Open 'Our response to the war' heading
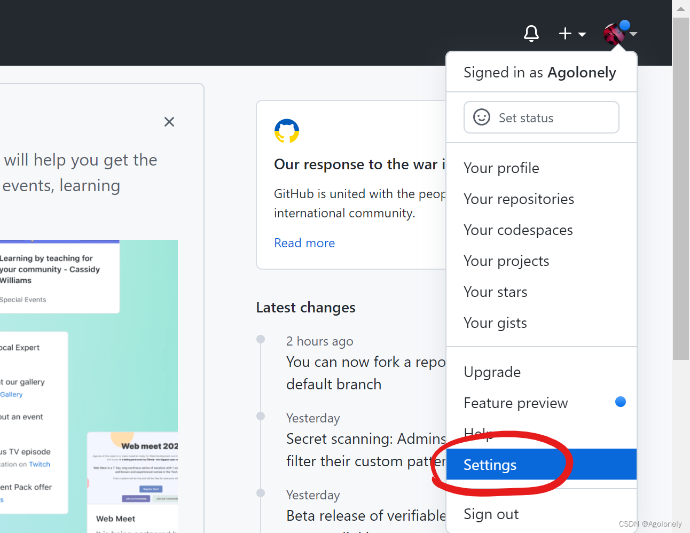This screenshot has height=533, width=690. point(359,164)
